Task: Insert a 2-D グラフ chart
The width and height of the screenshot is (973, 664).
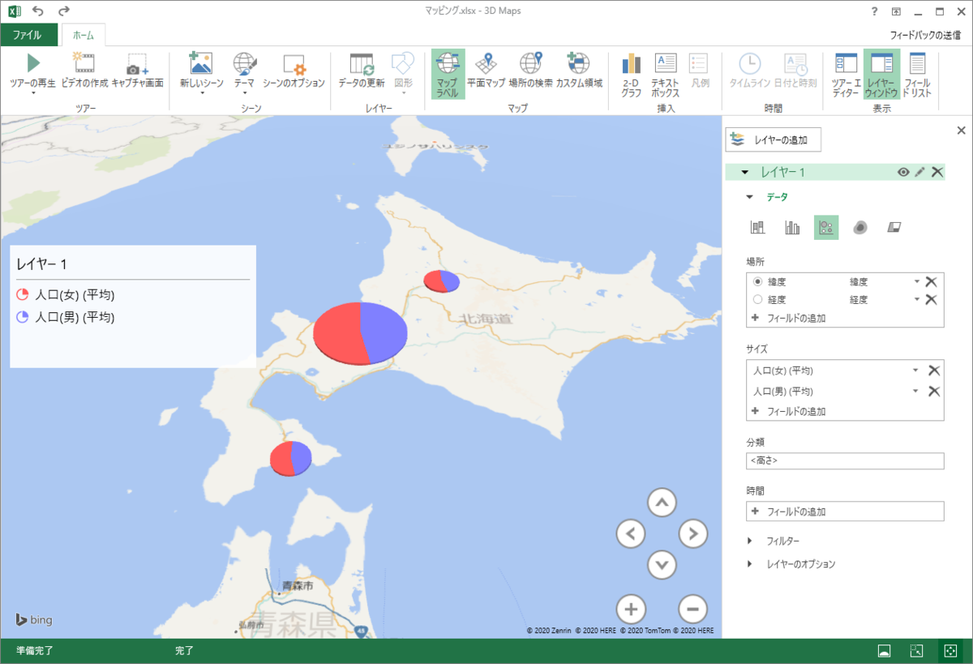Action: [x=631, y=75]
